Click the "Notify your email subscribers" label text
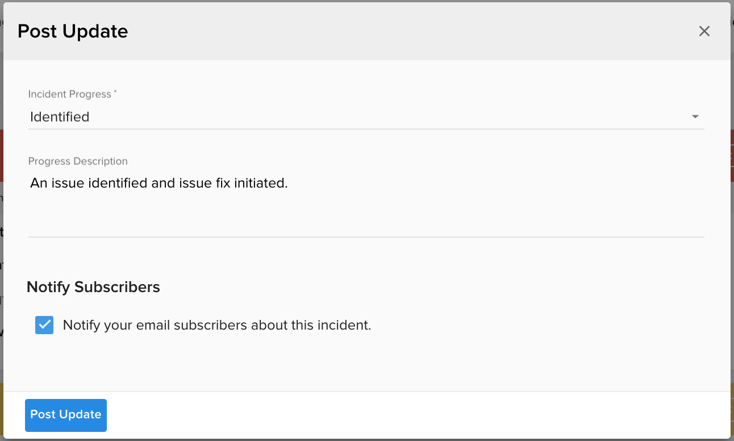Viewport: 734px width, 441px height. pyautogui.click(x=216, y=325)
